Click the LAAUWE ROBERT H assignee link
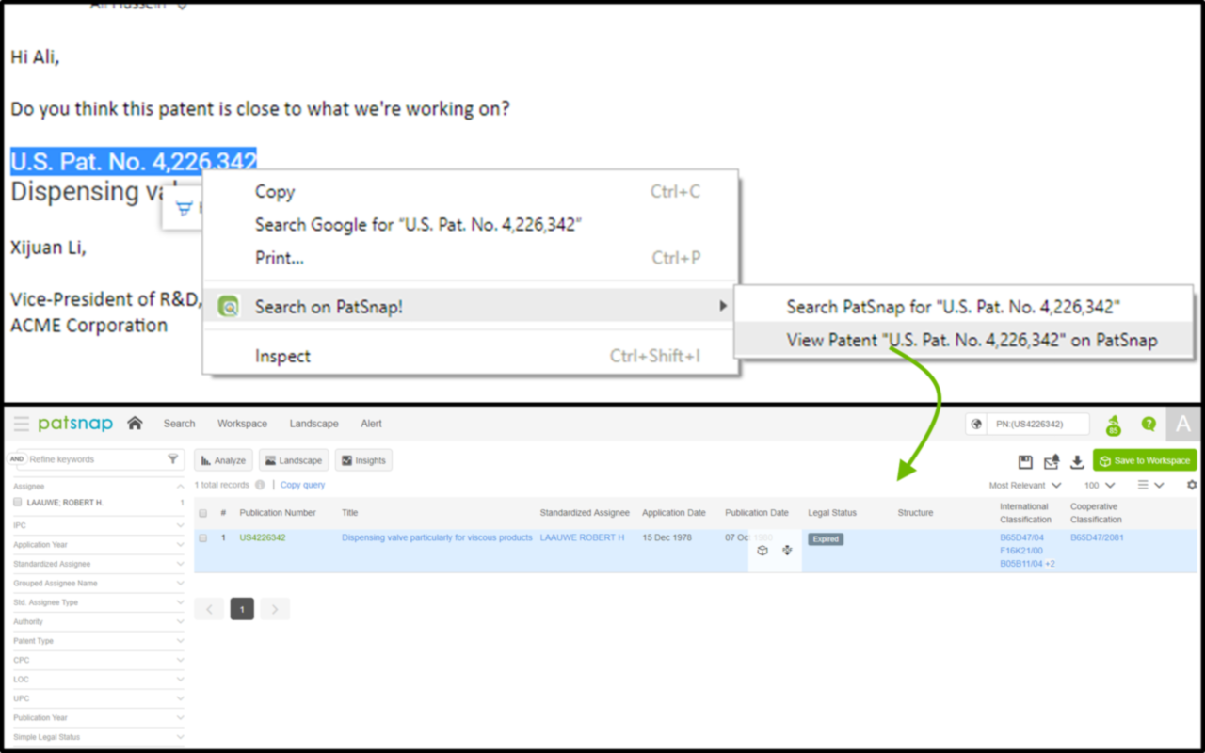 582,538
